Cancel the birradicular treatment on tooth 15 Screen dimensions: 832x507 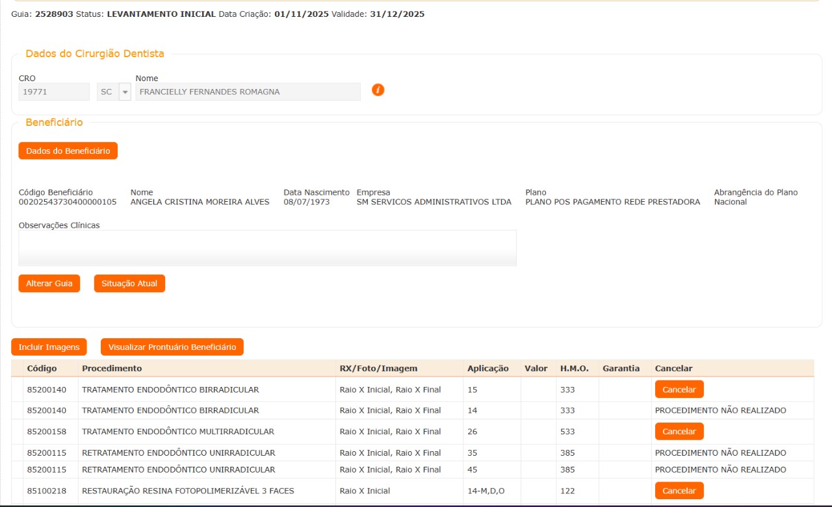click(679, 390)
